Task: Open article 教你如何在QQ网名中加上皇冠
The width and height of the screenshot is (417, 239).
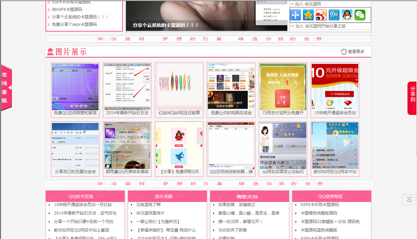Action: tap(81, 230)
